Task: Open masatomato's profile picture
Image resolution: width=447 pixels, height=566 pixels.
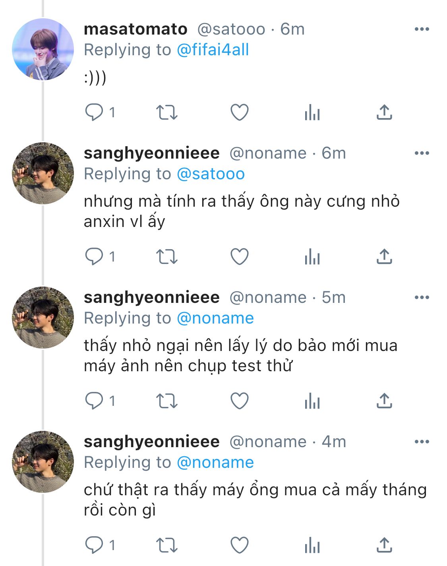Action: [x=43, y=49]
